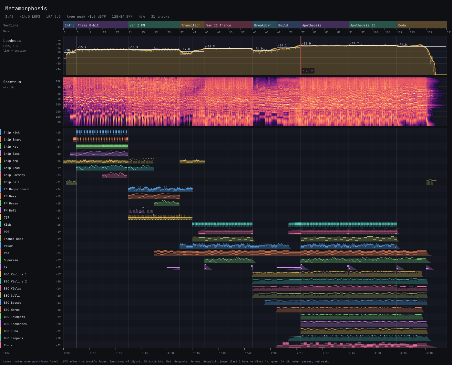Select the Chip Kick track color swatch
This screenshot has width=452, height=365.
point(1,132)
